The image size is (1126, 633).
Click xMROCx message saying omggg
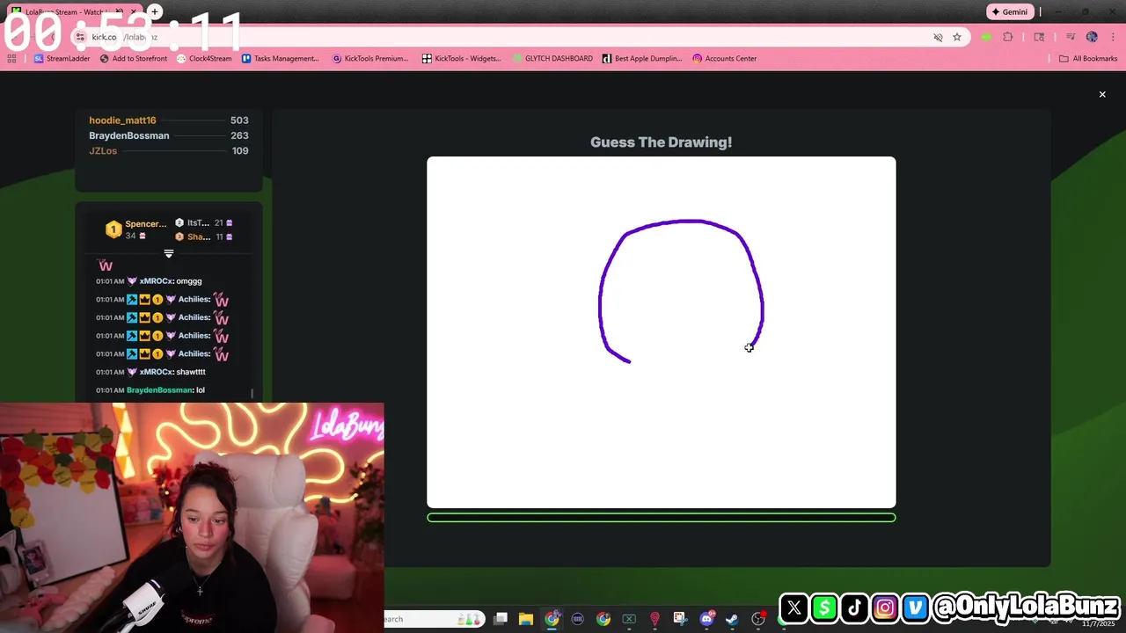[x=149, y=281]
